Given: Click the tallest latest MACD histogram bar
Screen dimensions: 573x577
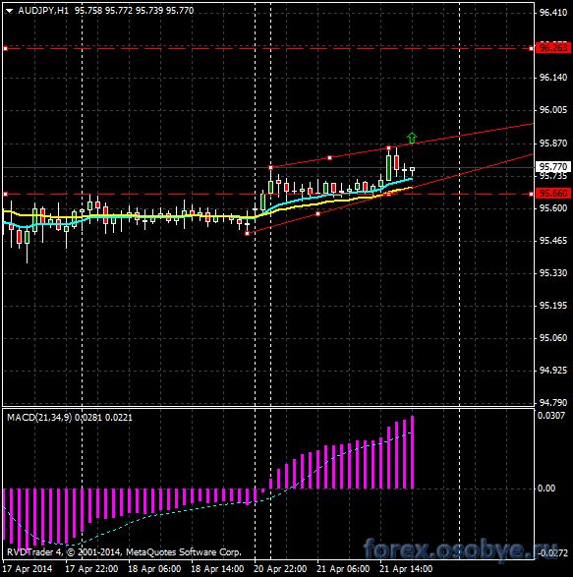Looking at the screenshot, I should coord(412,452).
